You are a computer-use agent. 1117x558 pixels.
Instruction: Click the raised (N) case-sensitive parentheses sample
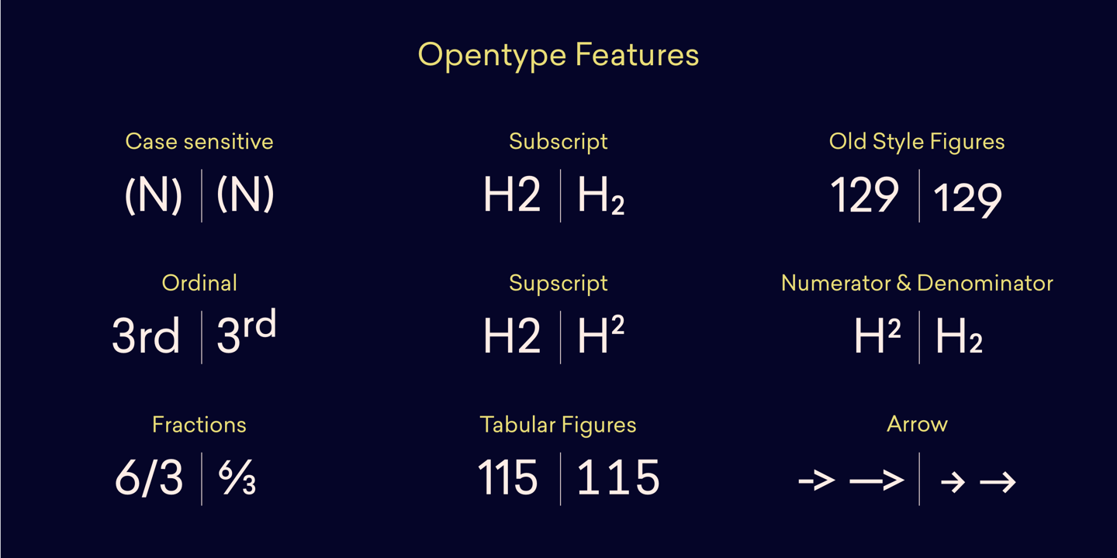pyautogui.click(x=245, y=195)
